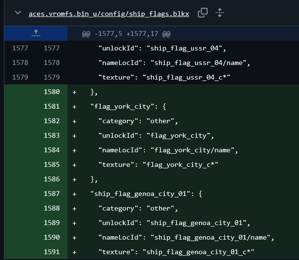The width and height of the screenshot is (299, 260).
Task: Click the plus marker on line 1582
Action: pyautogui.click(x=74, y=121)
